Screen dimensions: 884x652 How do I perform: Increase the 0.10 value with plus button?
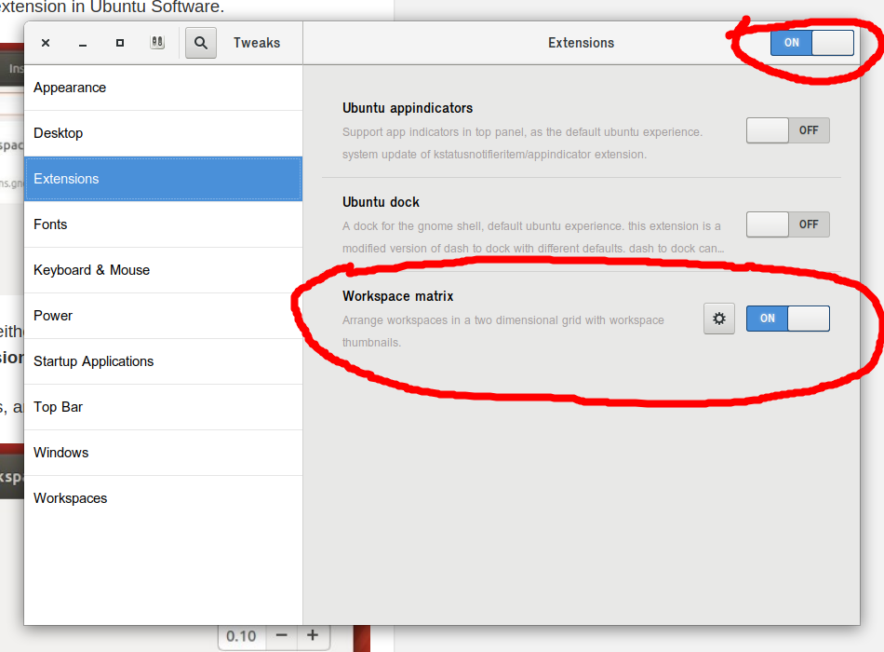point(314,635)
